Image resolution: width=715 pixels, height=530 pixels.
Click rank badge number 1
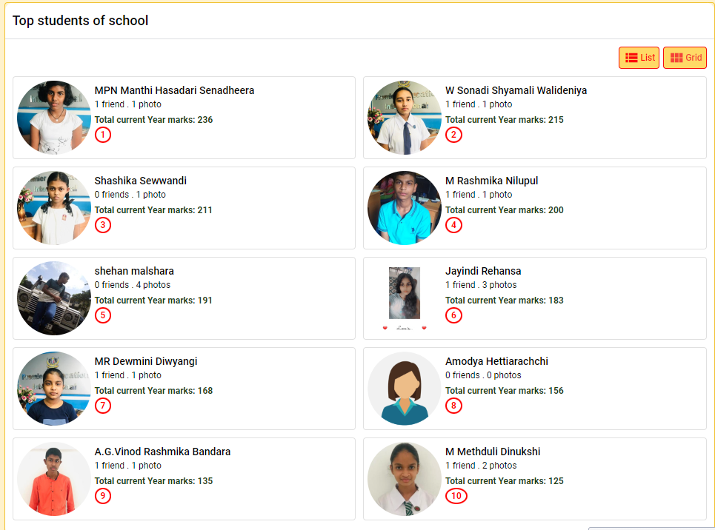pyautogui.click(x=103, y=135)
